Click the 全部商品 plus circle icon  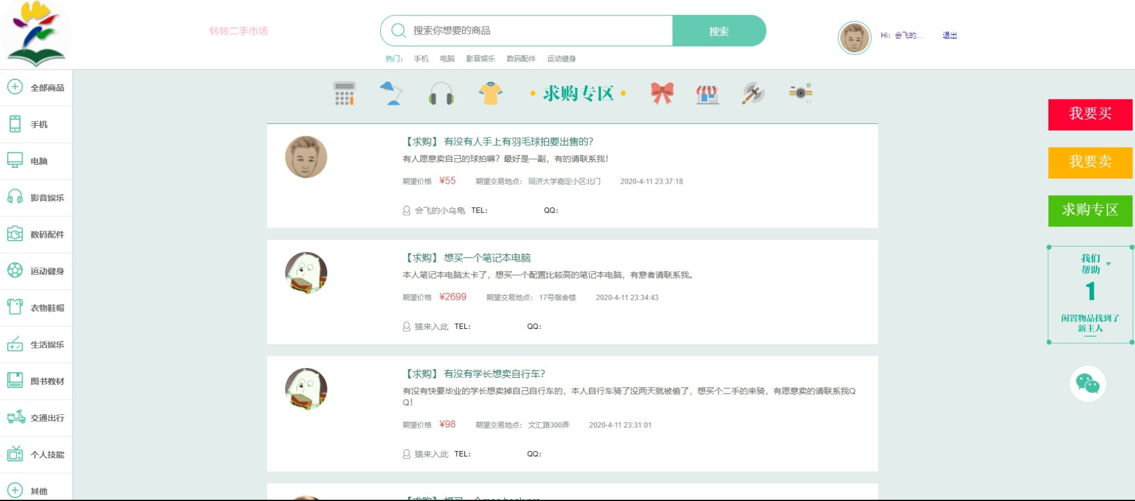click(x=15, y=87)
